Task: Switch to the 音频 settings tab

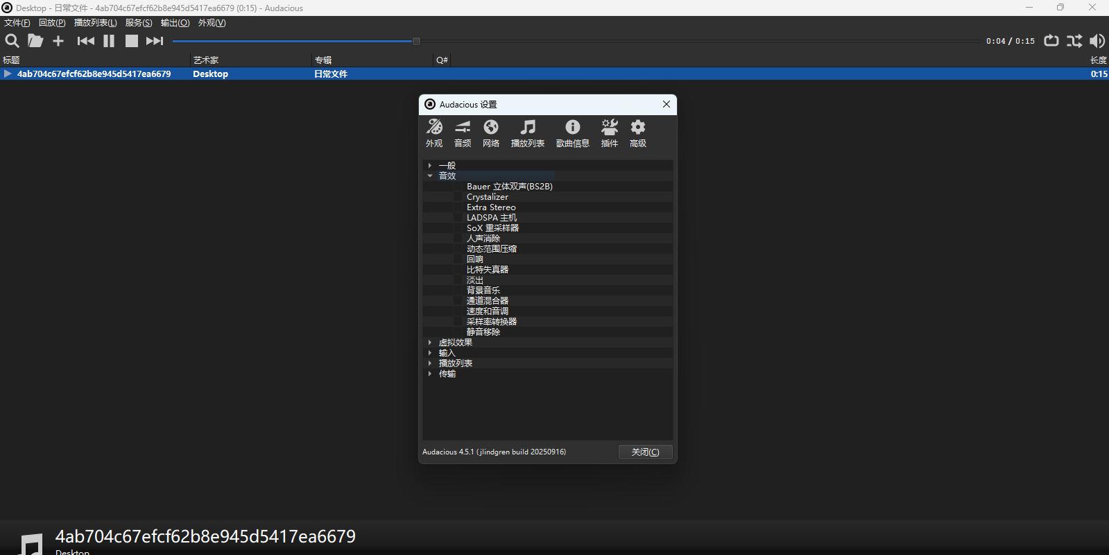Action: click(x=463, y=133)
